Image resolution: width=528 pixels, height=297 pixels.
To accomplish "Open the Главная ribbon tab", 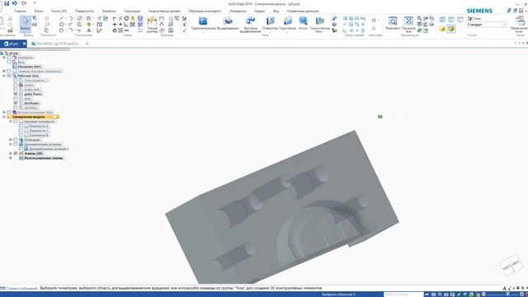I will coord(20,11).
